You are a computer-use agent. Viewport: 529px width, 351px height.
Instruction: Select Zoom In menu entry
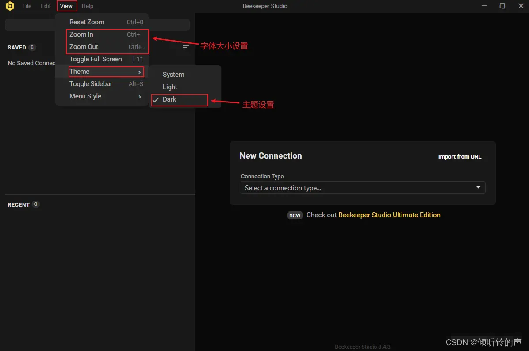pyautogui.click(x=102, y=34)
